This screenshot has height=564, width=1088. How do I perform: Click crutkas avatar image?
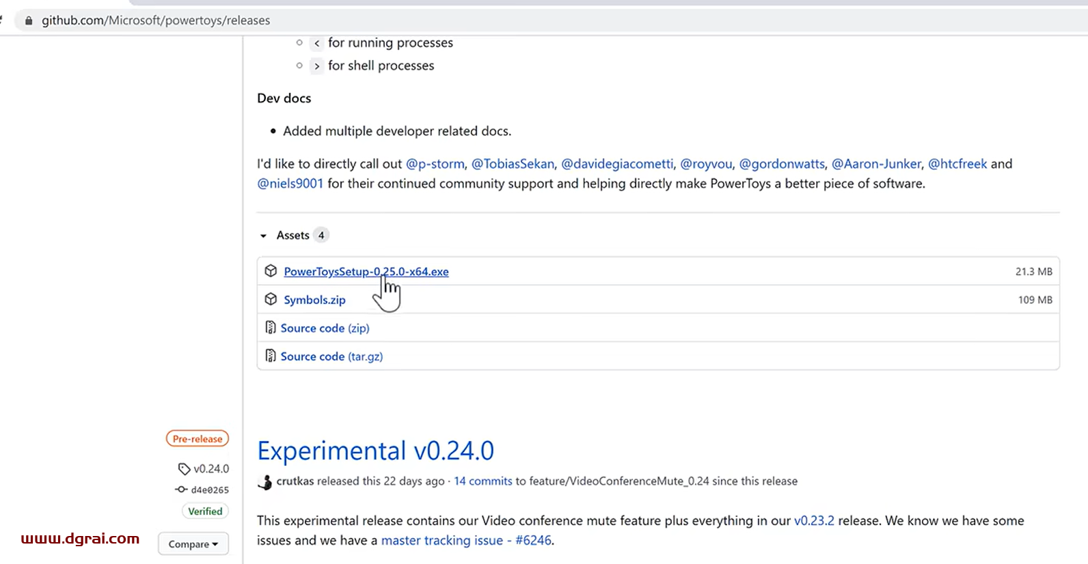tap(265, 481)
